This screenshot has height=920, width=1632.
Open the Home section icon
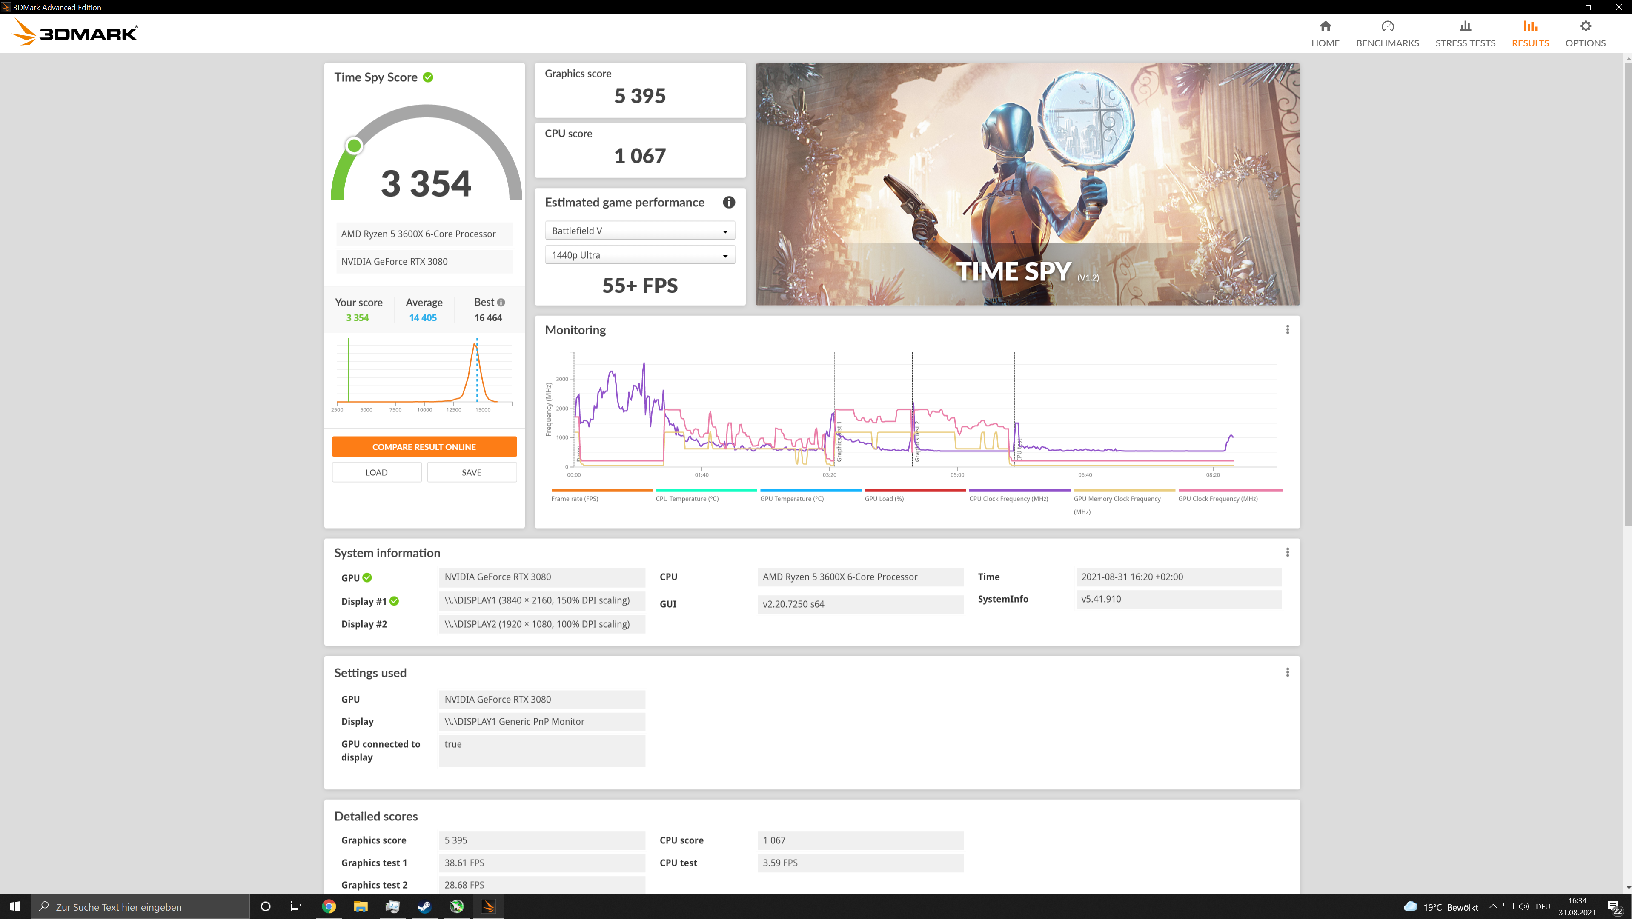click(x=1325, y=26)
